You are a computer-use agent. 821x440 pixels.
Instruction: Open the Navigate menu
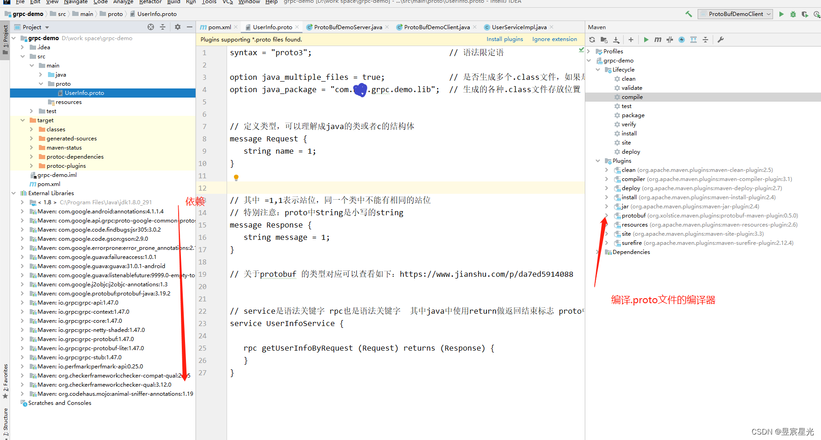[x=75, y=2]
